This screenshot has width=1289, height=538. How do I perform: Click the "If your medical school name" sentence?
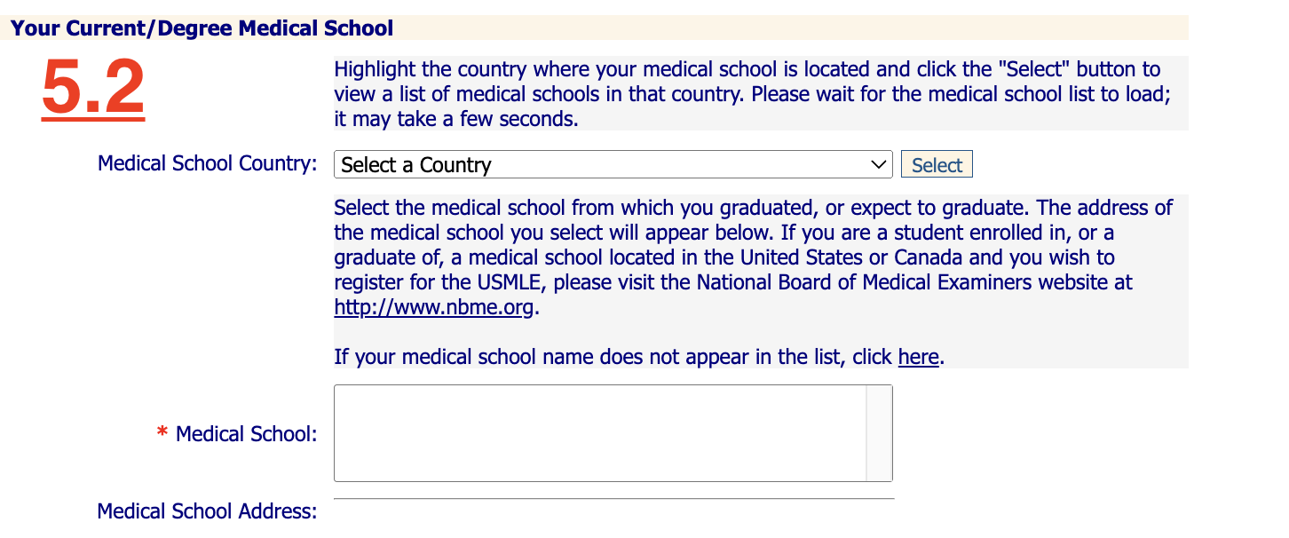[x=639, y=357]
